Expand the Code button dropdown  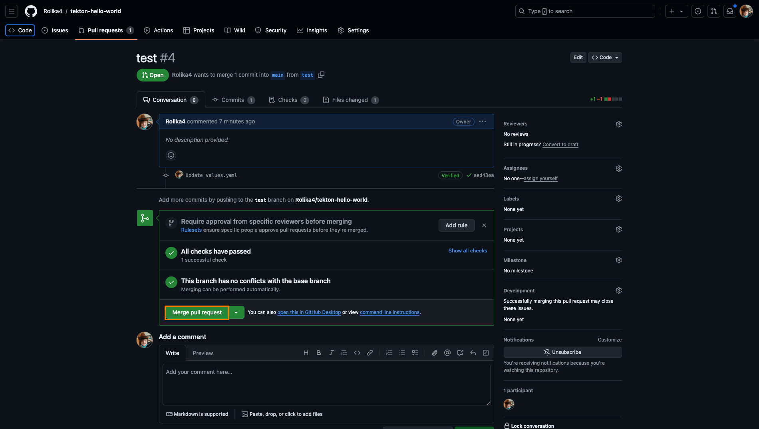click(617, 57)
